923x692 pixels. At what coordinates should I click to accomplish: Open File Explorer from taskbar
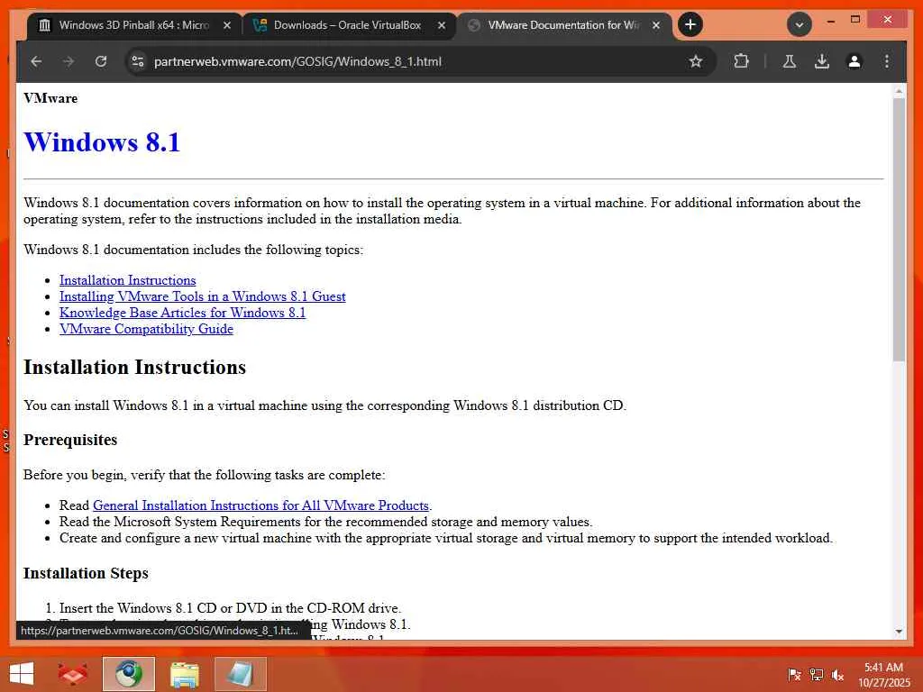pyautogui.click(x=184, y=674)
